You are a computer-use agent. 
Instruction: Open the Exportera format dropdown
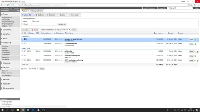tap(33, 69)
